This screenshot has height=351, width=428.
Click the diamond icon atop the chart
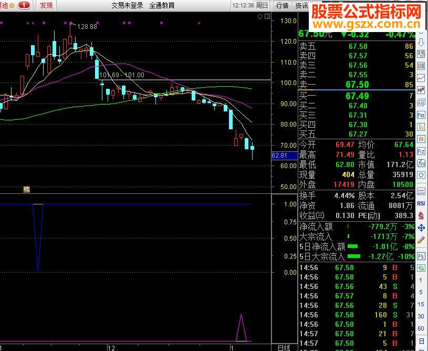pyautogui.click(x=260, y=17)
